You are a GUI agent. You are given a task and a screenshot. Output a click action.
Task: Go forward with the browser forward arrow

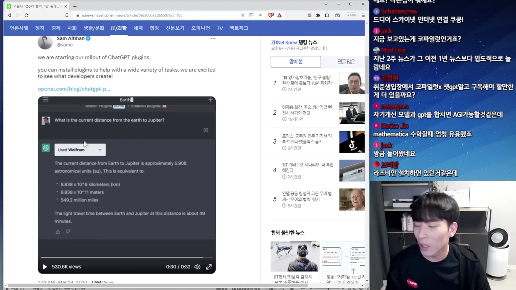[18, 15]
